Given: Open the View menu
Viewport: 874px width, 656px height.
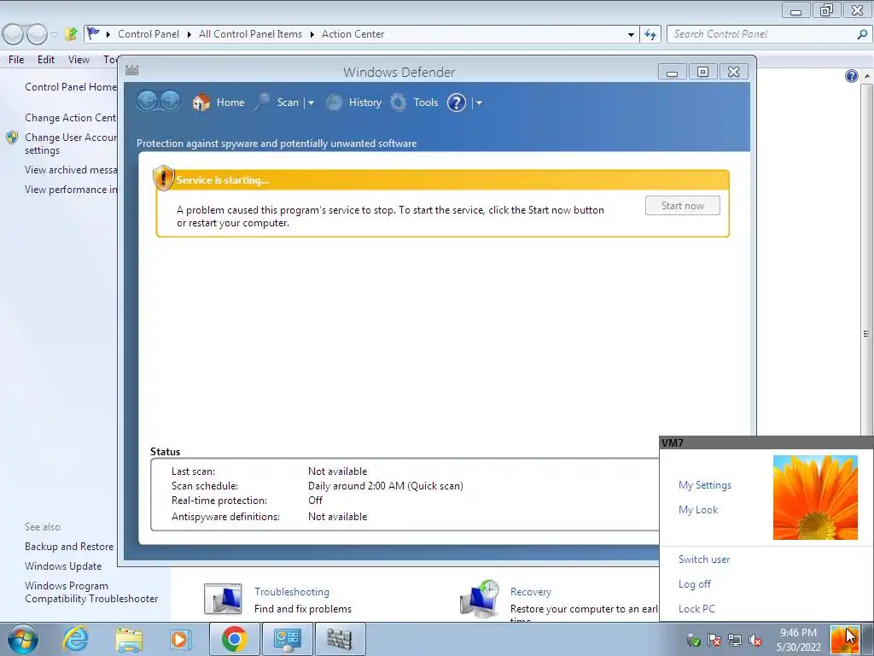Looking at the screenshot, I should tap(79, 59).
